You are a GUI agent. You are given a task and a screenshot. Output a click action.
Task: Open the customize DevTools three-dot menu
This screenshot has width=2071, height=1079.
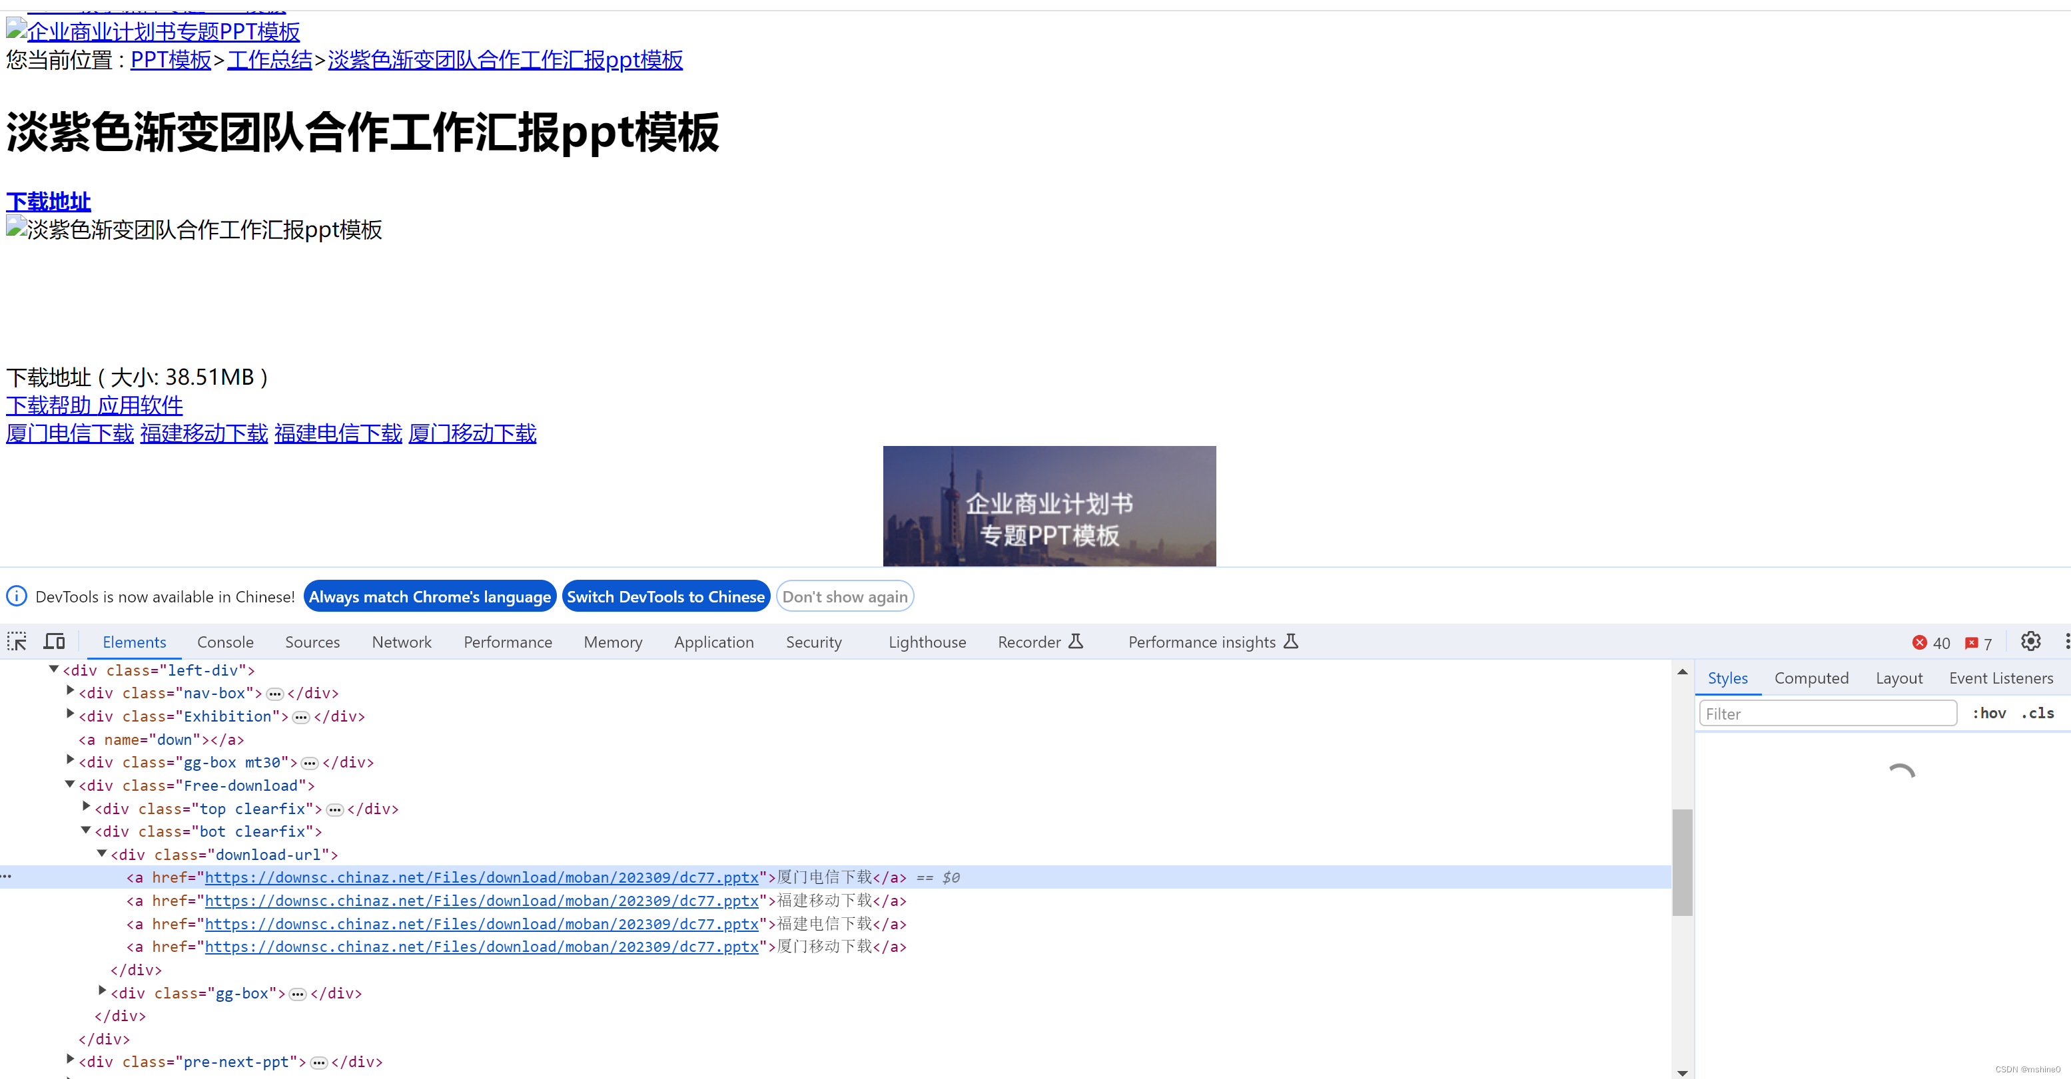pos(2066,641)
